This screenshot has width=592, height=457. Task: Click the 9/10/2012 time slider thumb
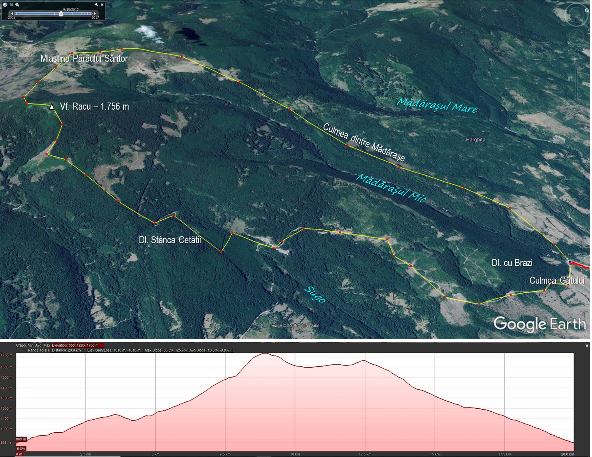61,13
